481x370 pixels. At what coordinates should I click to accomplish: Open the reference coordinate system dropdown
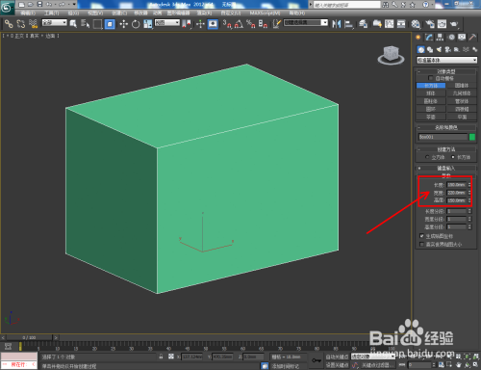(167, 22)
